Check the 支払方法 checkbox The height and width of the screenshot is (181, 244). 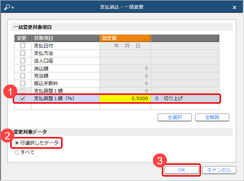22,53
